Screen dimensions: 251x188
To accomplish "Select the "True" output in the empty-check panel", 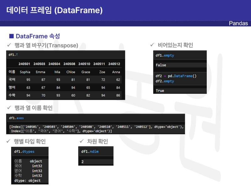I will (160, 91).
